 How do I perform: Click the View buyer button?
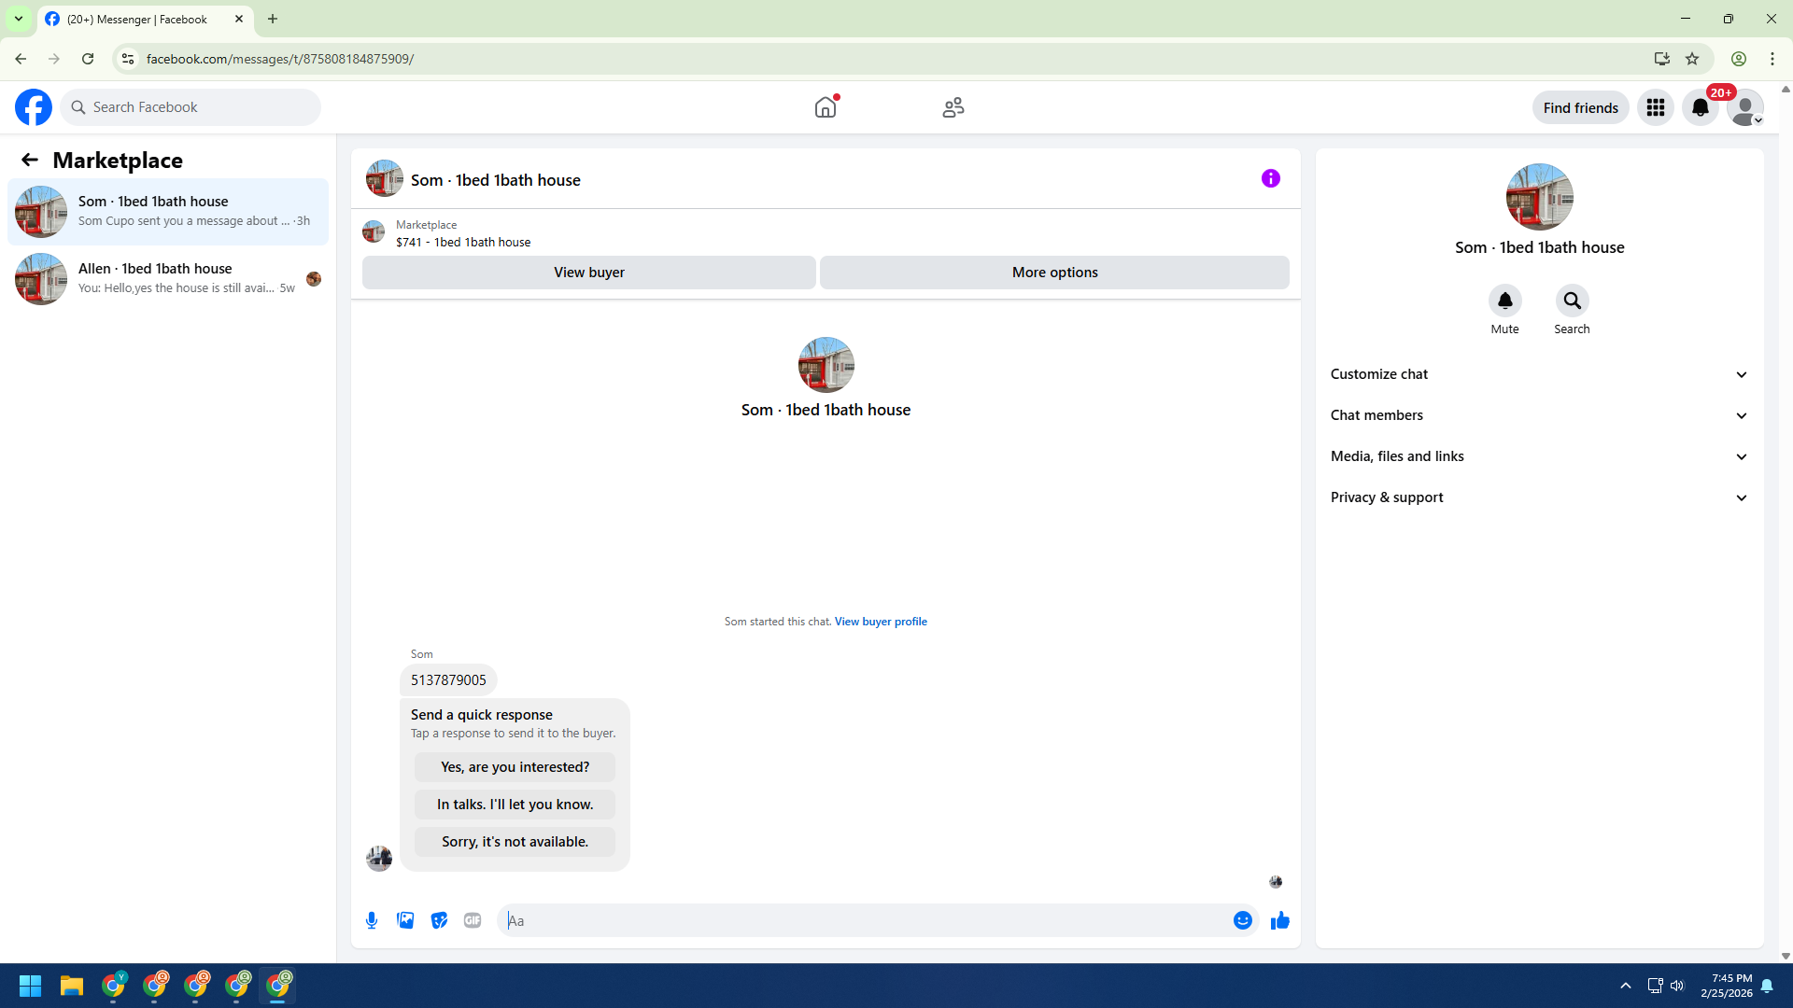point(588,273)
